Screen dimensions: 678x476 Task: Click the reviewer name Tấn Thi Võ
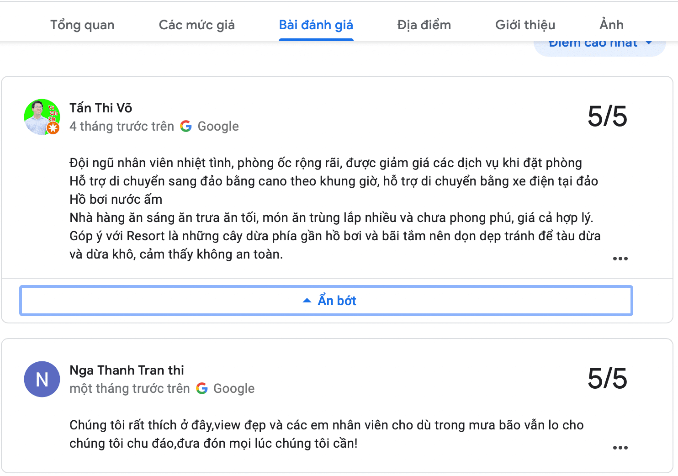click(x=101, y=108)
